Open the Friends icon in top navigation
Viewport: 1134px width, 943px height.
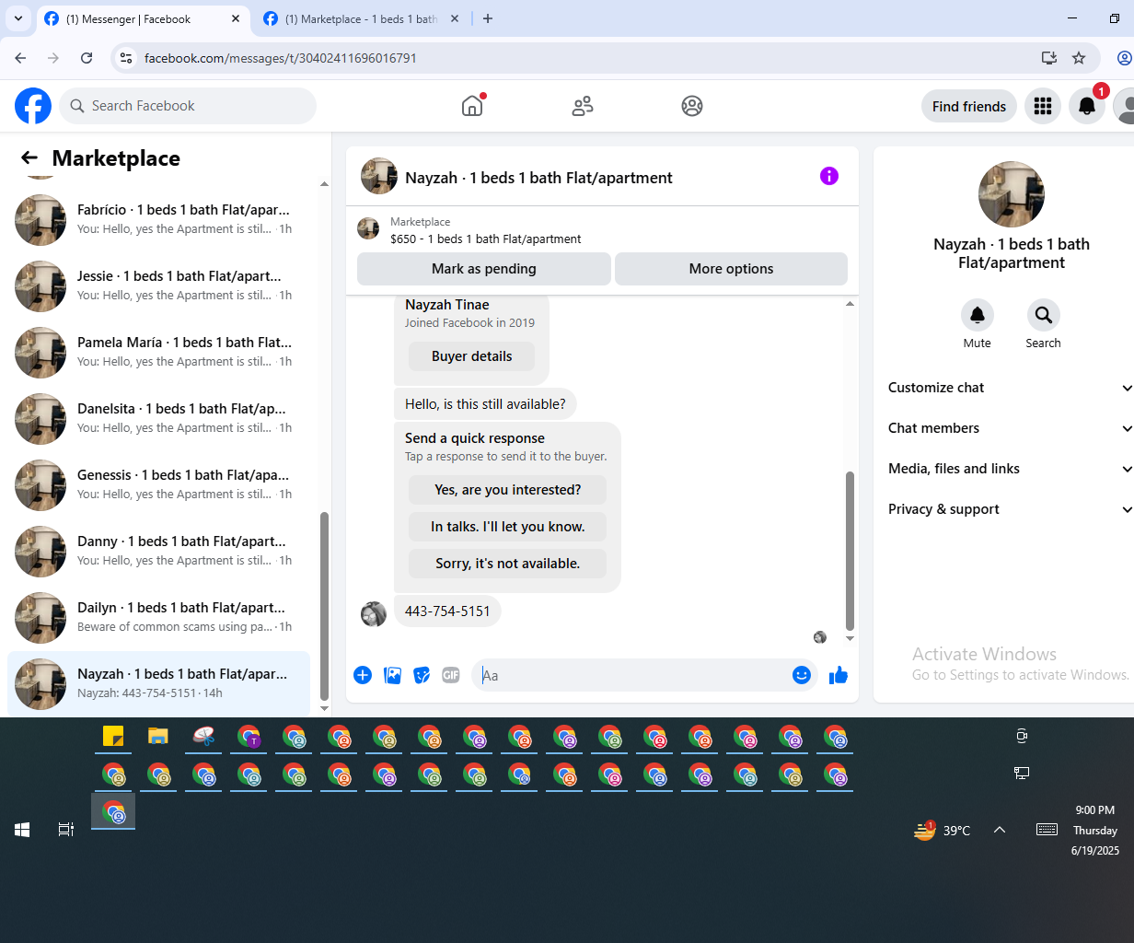(583, 106)
